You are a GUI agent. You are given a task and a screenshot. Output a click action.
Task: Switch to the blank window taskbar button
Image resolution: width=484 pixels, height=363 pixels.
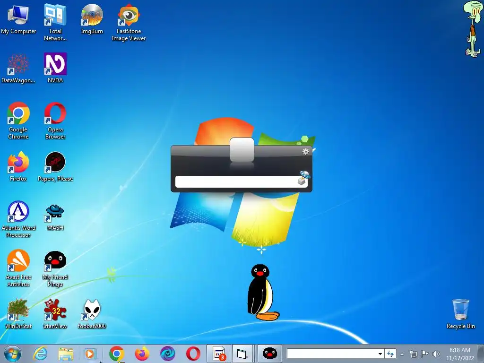pyautogui.click(x=242, y=354)
